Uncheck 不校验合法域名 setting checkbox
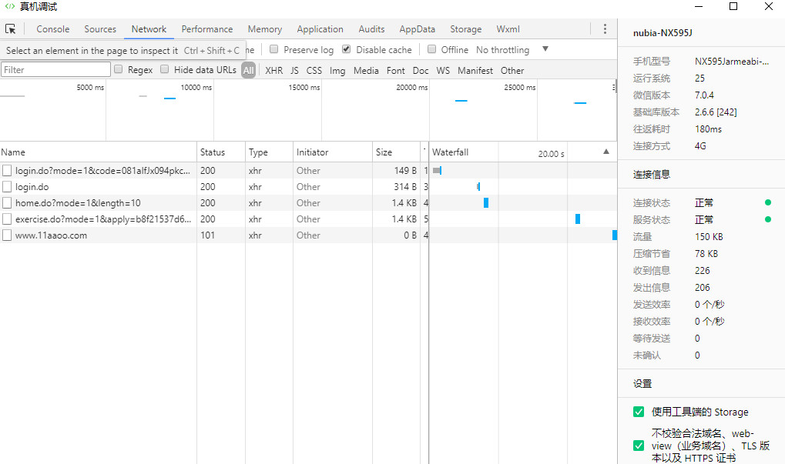 (x=639, y=446)
